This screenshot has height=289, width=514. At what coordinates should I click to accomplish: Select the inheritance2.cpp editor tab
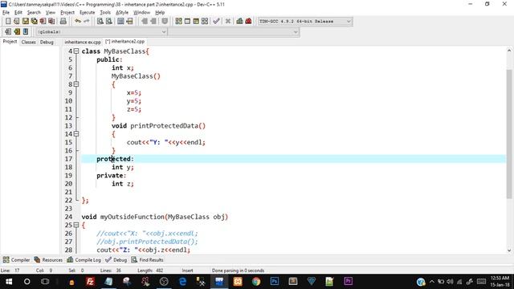(x=125, y=42)
